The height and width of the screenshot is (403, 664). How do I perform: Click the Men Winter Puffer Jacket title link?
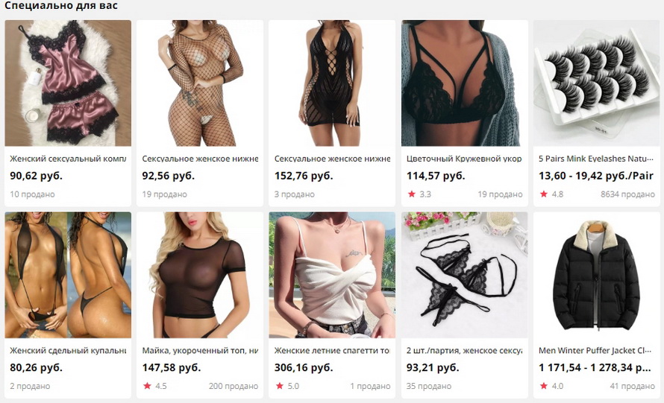click(x=595, y=350)
